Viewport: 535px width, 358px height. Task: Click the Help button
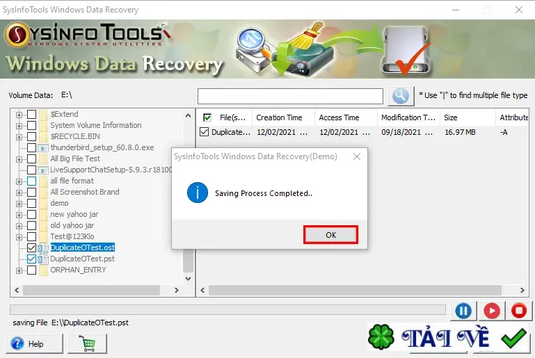tap(35, 343)
